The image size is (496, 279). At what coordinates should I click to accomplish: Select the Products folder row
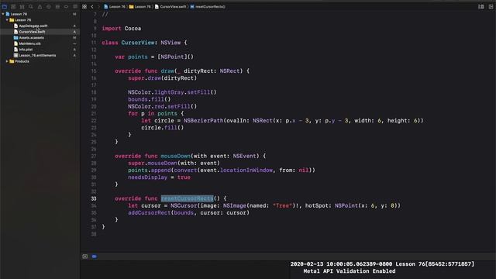click(40, 61)
